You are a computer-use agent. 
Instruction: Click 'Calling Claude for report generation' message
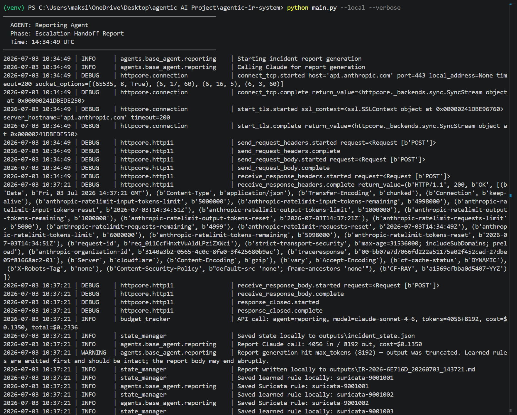tap(301, 67)
